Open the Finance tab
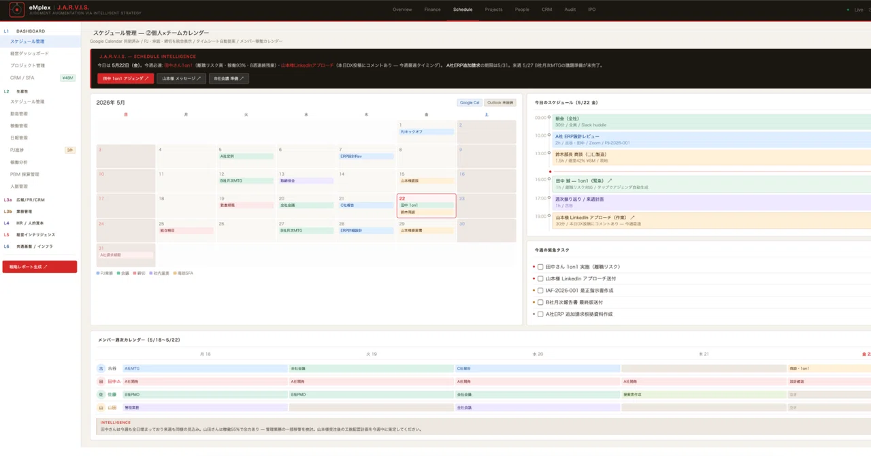This screenshot has height=456, width=871. click(432, 10)
